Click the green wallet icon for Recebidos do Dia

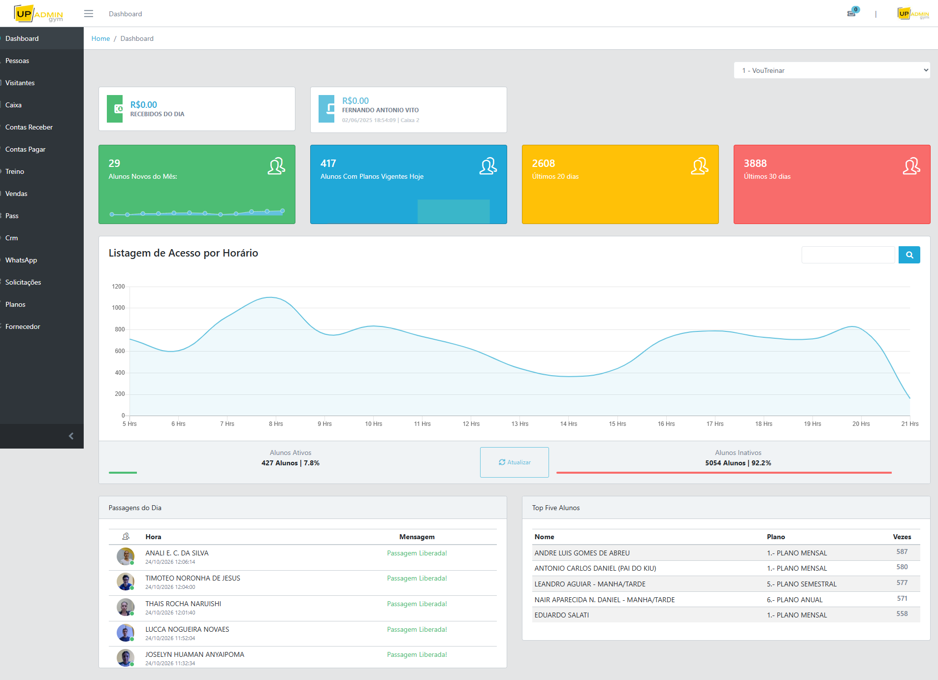(115, 109)
